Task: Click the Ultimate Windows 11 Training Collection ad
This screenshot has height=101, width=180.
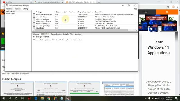Action: pos(158,23)
